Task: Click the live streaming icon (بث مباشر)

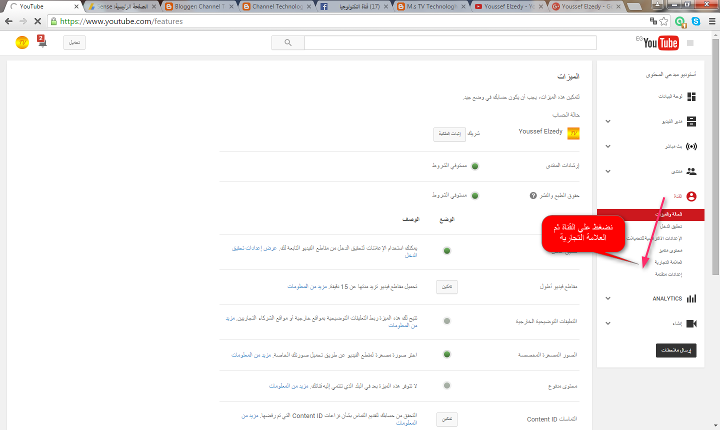Action: click(x=691, y=146)
